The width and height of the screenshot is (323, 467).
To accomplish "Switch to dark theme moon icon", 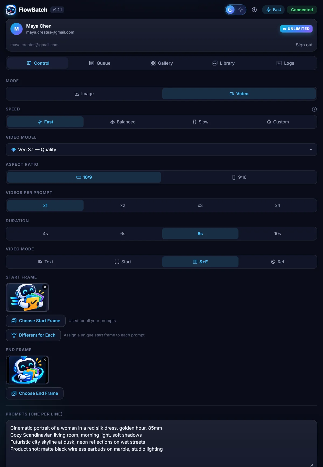I will pyautogui.click(x=230, y=10).
